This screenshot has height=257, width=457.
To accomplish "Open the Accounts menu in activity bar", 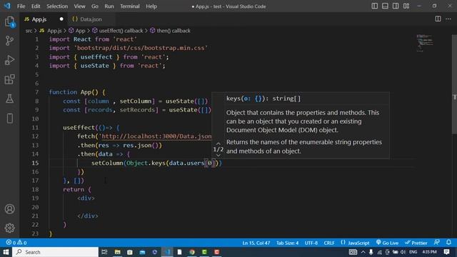I will (9, 209).
